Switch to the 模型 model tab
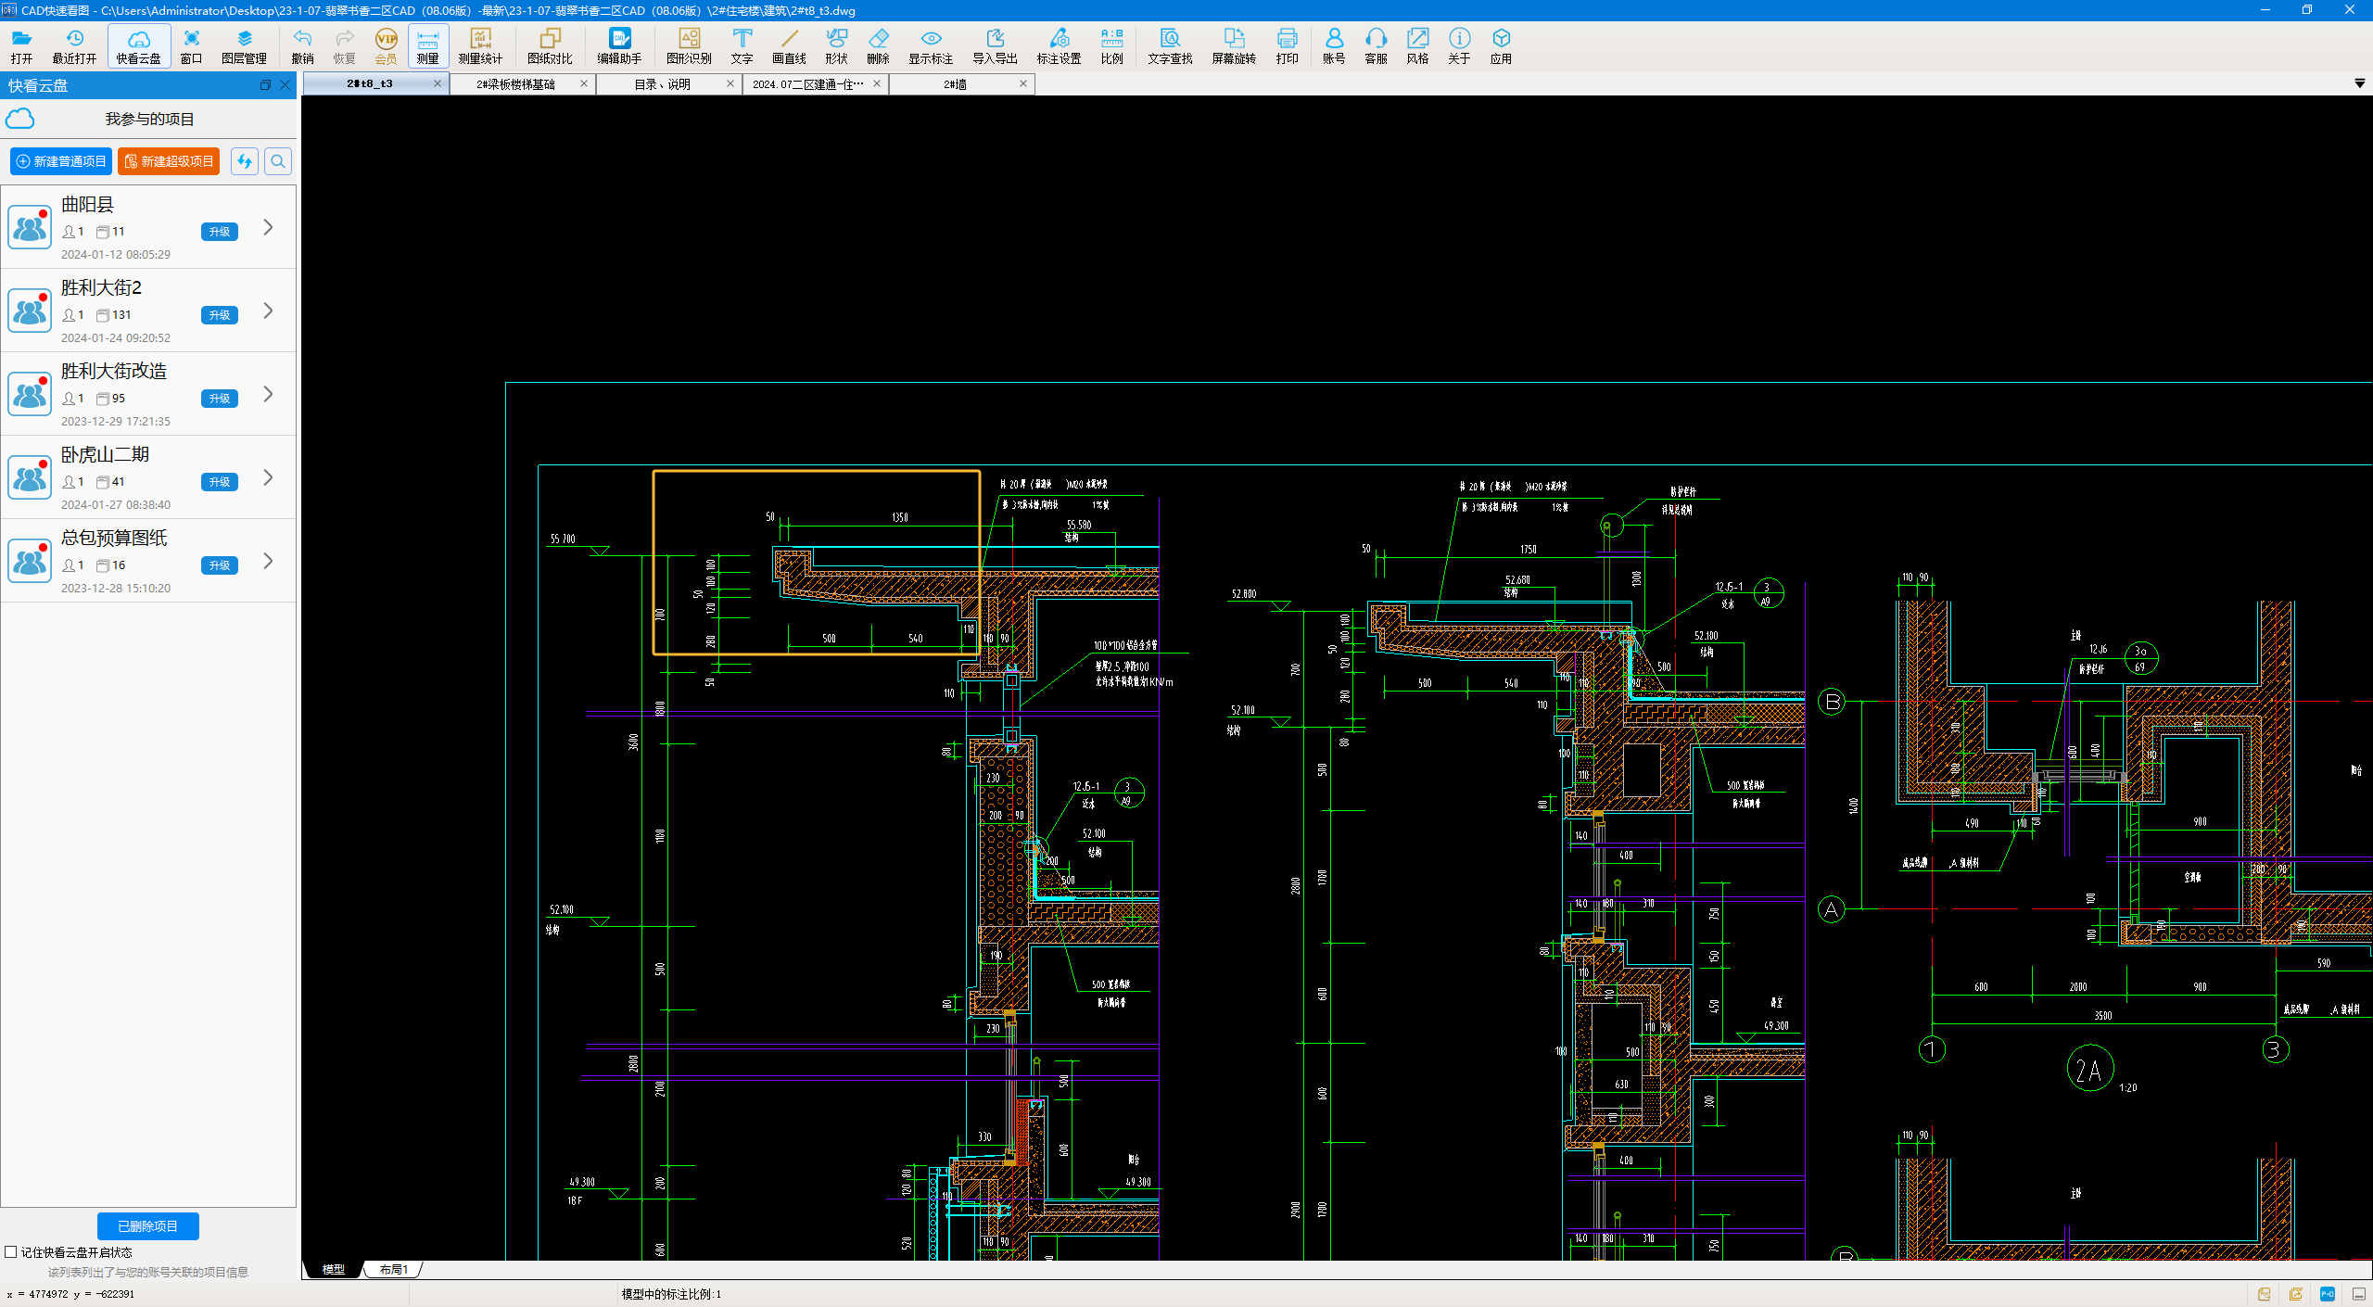 click(x=334, y=1270)
